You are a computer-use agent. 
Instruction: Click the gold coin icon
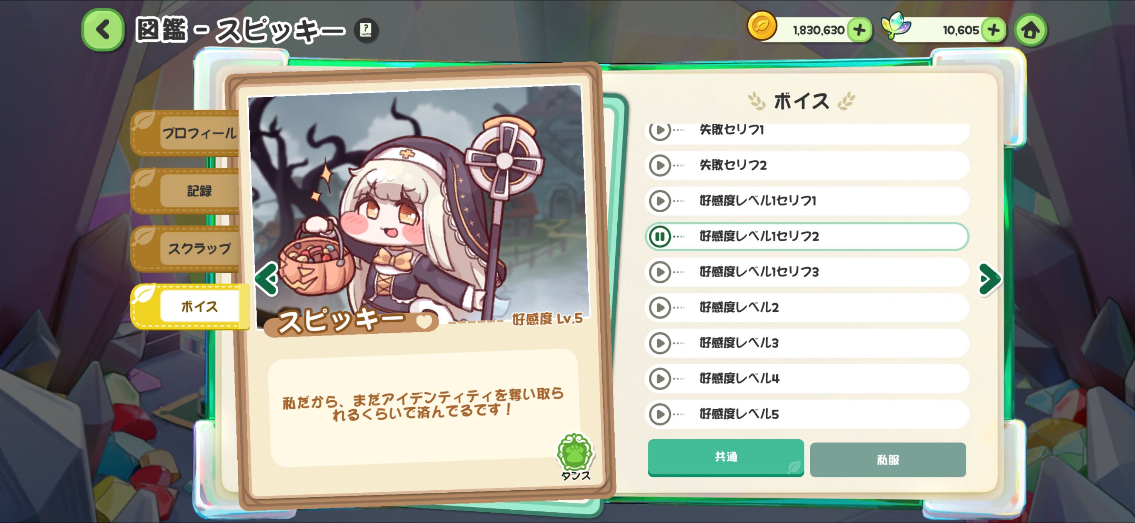(761, 27)
